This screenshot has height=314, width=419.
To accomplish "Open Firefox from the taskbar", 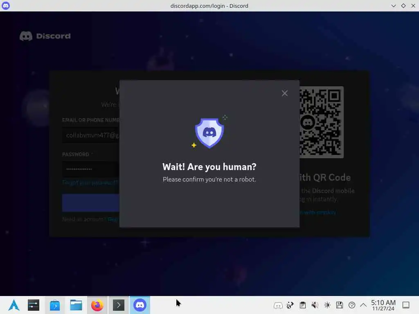I will pos(97,305).
